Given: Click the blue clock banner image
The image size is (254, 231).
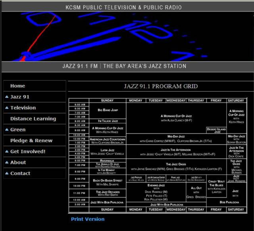Looking at the screenshot, I should 128,36.
